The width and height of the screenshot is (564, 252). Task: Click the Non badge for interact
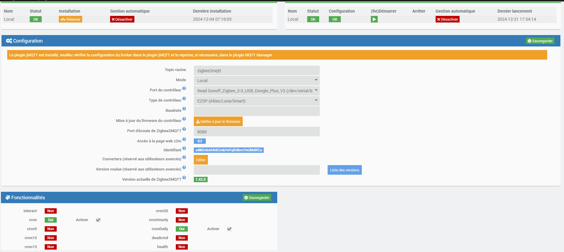(51, 211)
